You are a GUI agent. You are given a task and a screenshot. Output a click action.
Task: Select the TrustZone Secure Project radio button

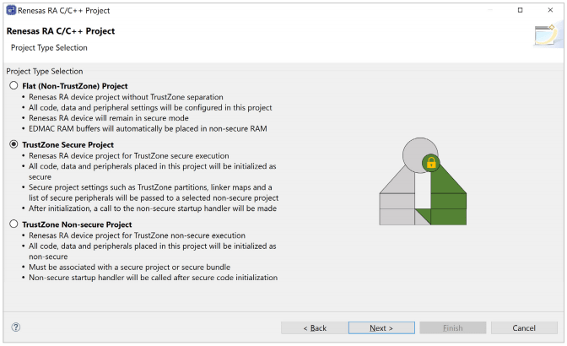point(13,144)
